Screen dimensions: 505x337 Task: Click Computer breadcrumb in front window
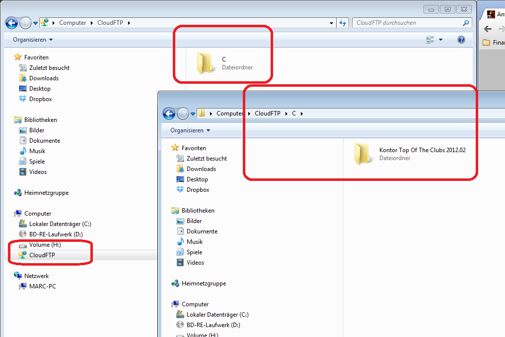pos(229,113)
